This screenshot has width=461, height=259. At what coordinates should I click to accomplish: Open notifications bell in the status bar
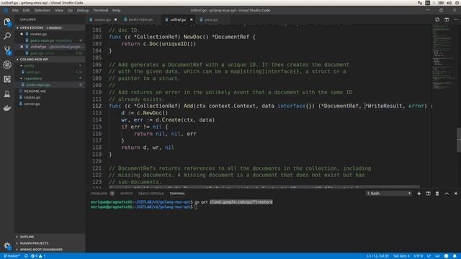coord(455,256)
